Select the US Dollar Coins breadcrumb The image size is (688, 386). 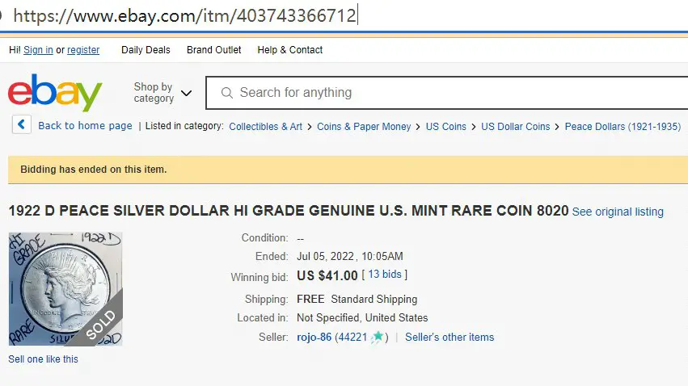click(x=515, y=127)
